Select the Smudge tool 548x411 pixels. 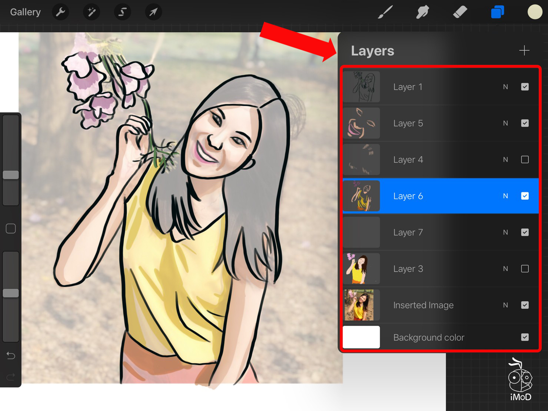tap(422, 12)
